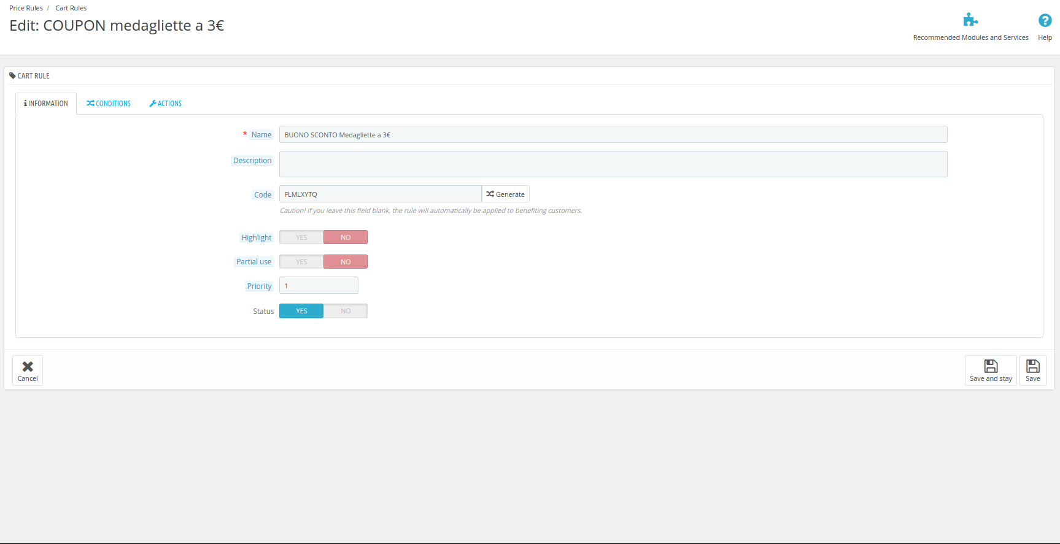Image resolution: width=1060 pixels, height=544 pixels.
Task: Click the Cancel X icon
Action: click(28, 366)
